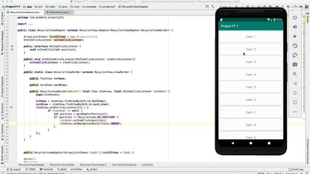Close the emulator toolbar window
The image size is (310, 174).
292,10
